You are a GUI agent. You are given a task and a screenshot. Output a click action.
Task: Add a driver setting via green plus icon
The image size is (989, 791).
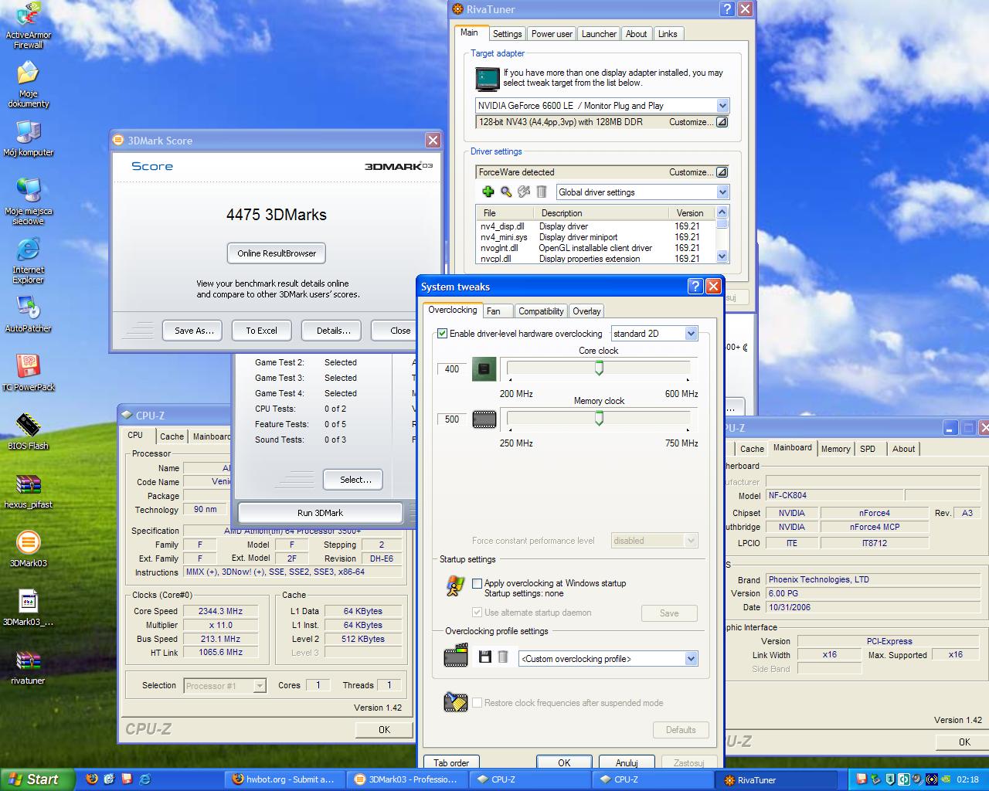pos(488,192)
